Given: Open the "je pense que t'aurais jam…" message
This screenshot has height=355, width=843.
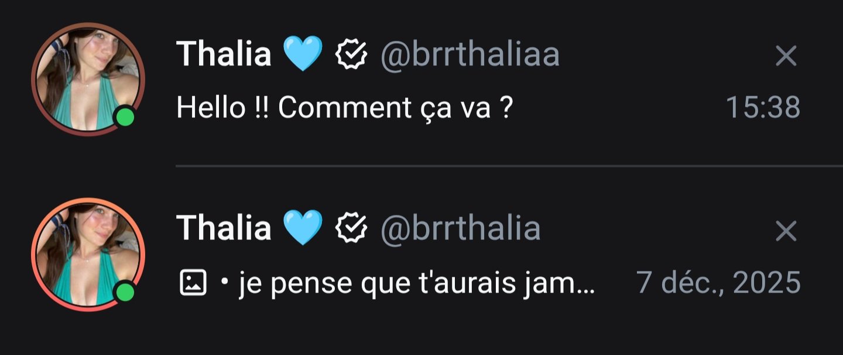Looking at the screenshot, I should (x=416, y=283).
